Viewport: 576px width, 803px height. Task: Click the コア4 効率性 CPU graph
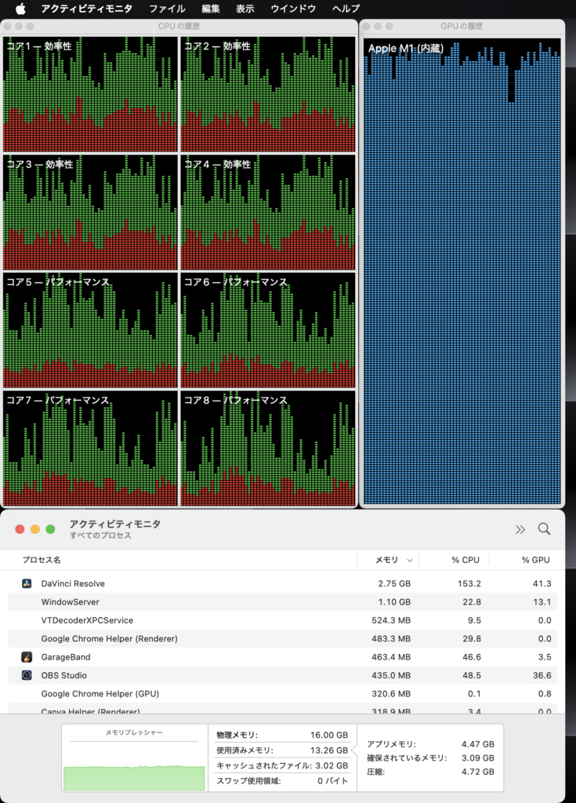pyautogui.click(x=268, y=213)
